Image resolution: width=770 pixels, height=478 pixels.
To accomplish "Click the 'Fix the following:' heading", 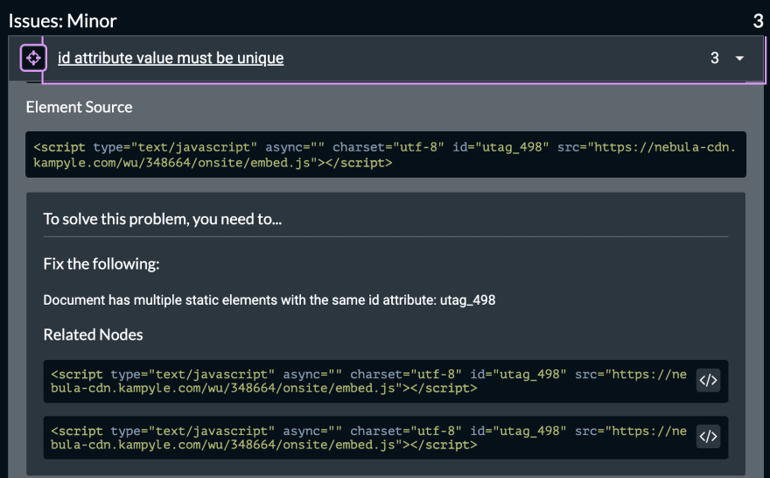I will [x=101, y=264].
